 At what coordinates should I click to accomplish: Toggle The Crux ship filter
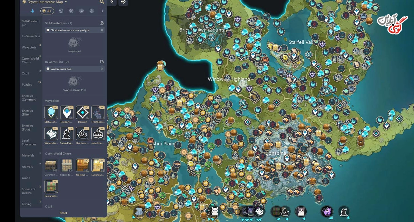pyautogui.click(x=82, y=133)
